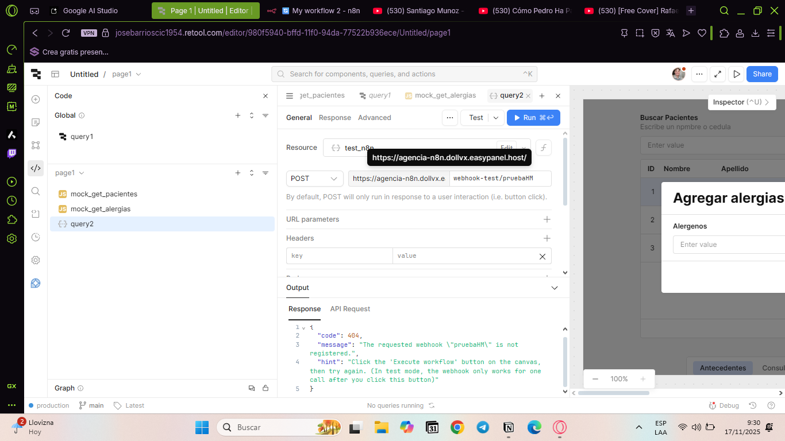Open the Add component panel in the sidebar
The image size is (785, 441).
point(36,99)
